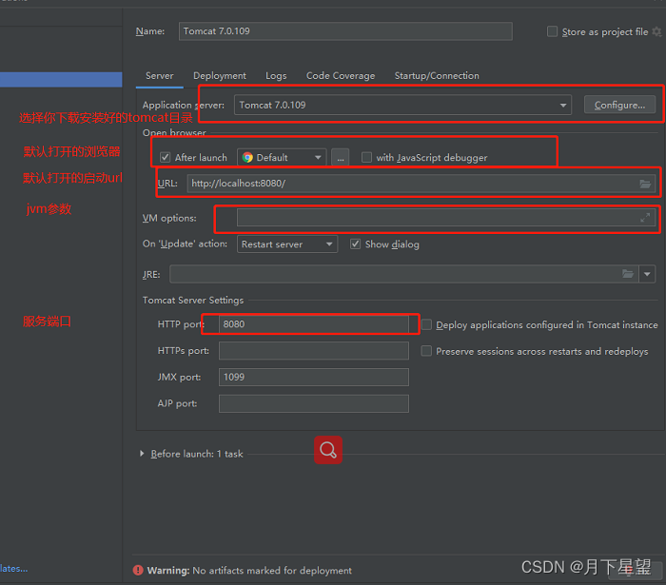Click the HTTPs port input field
Screen dimensions: 666x585
click(x=313, y=351)
